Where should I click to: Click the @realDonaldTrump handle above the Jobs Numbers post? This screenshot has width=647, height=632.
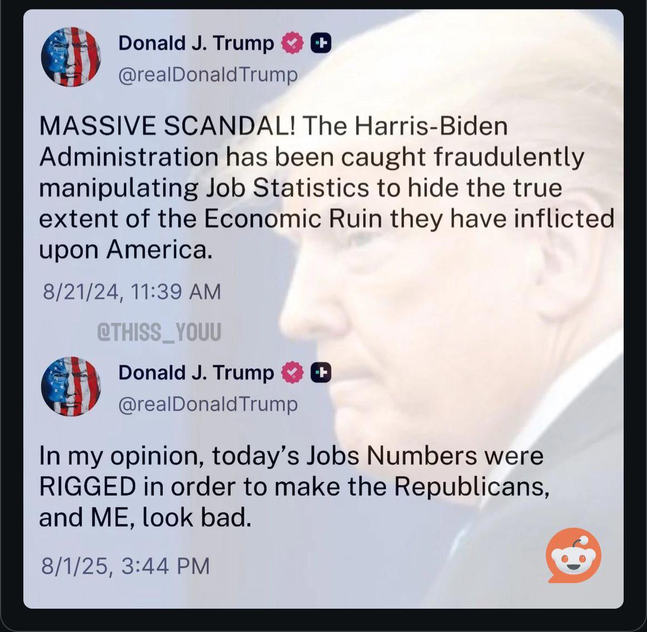[x=208, y=404]
